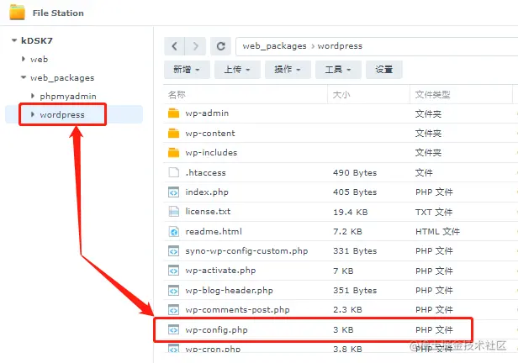Image resolution: width=518 pixels, height=363 pixels.
Task: Click the 490 Bytes size cell
Action: pos(355,172)
